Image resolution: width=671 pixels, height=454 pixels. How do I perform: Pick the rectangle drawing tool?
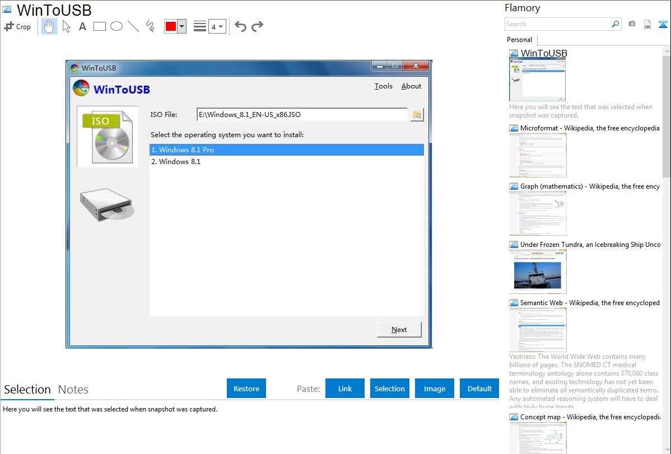[99, 26]
